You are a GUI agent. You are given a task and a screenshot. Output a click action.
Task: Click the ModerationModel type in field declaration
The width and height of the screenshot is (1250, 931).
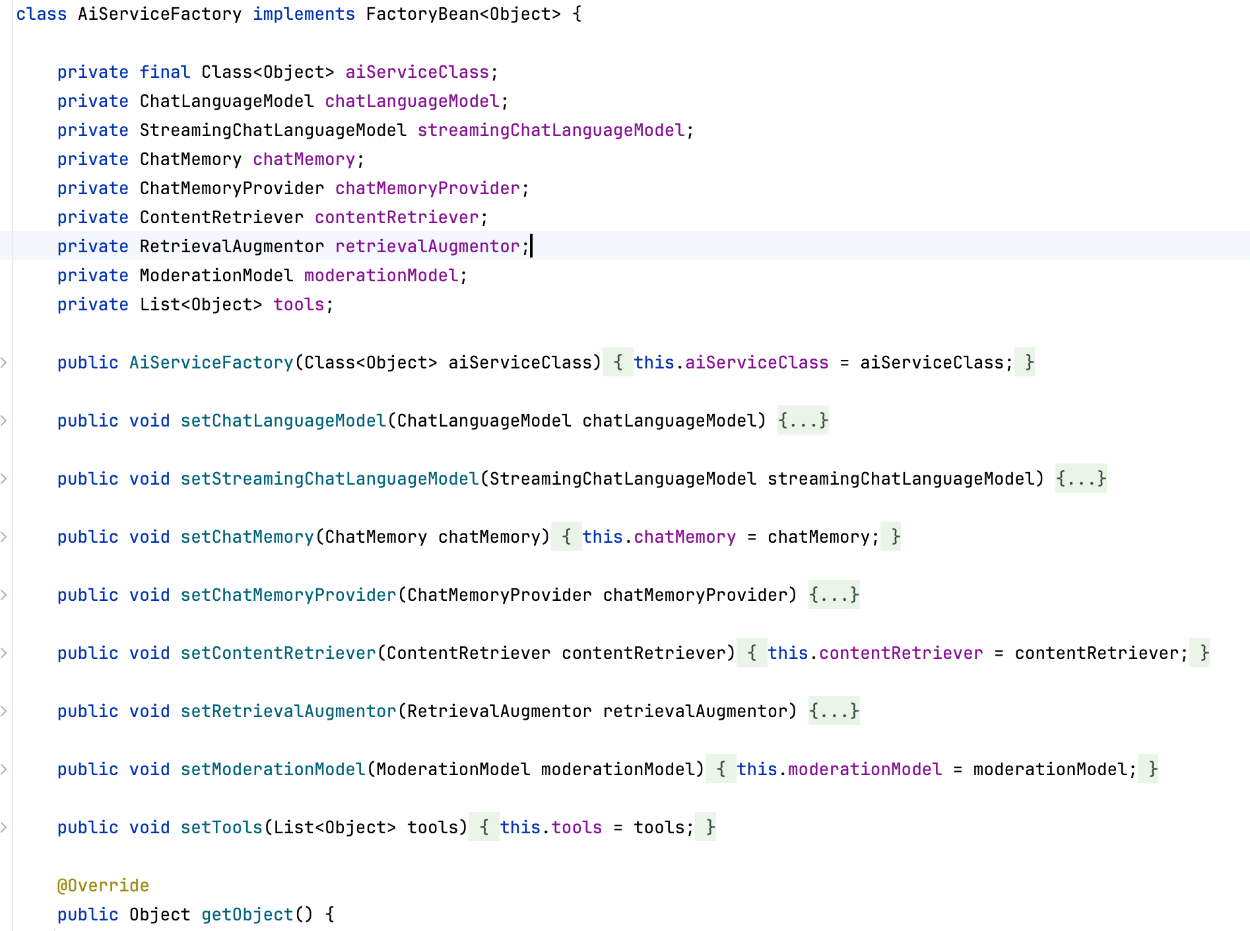pyautogui.click(x=216, y=275)
